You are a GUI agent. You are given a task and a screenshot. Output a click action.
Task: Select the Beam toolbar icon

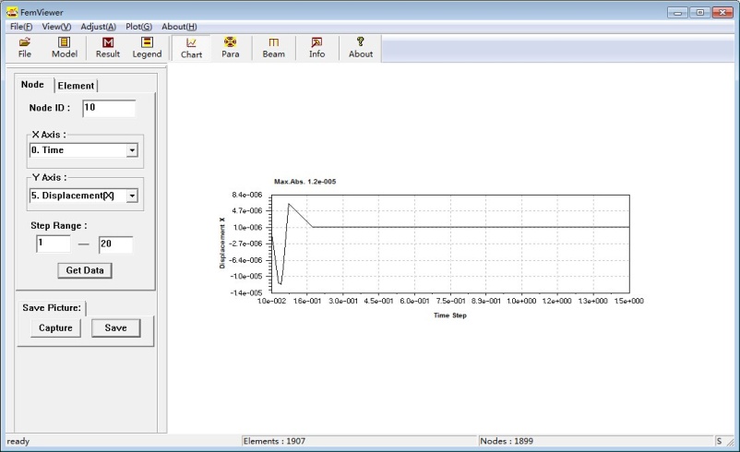pyautogui.click(x=274, y=48)
